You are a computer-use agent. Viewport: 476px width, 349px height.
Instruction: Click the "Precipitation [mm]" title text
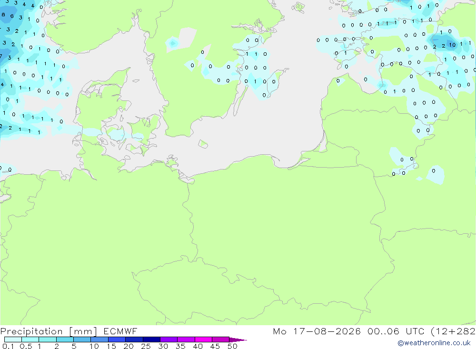tap(49, 331)
